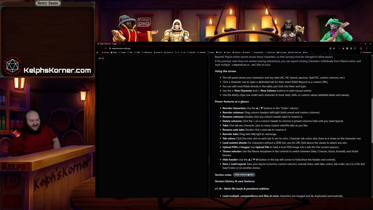This screenshot has height=210, width=373.
Task: Open the Patreon bookmark
Action: click(227, 52)
